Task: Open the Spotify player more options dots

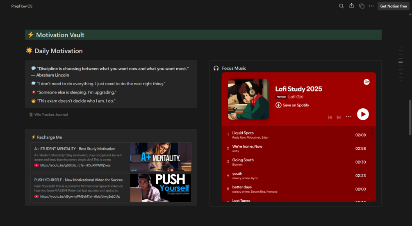Action: [348, 116]
